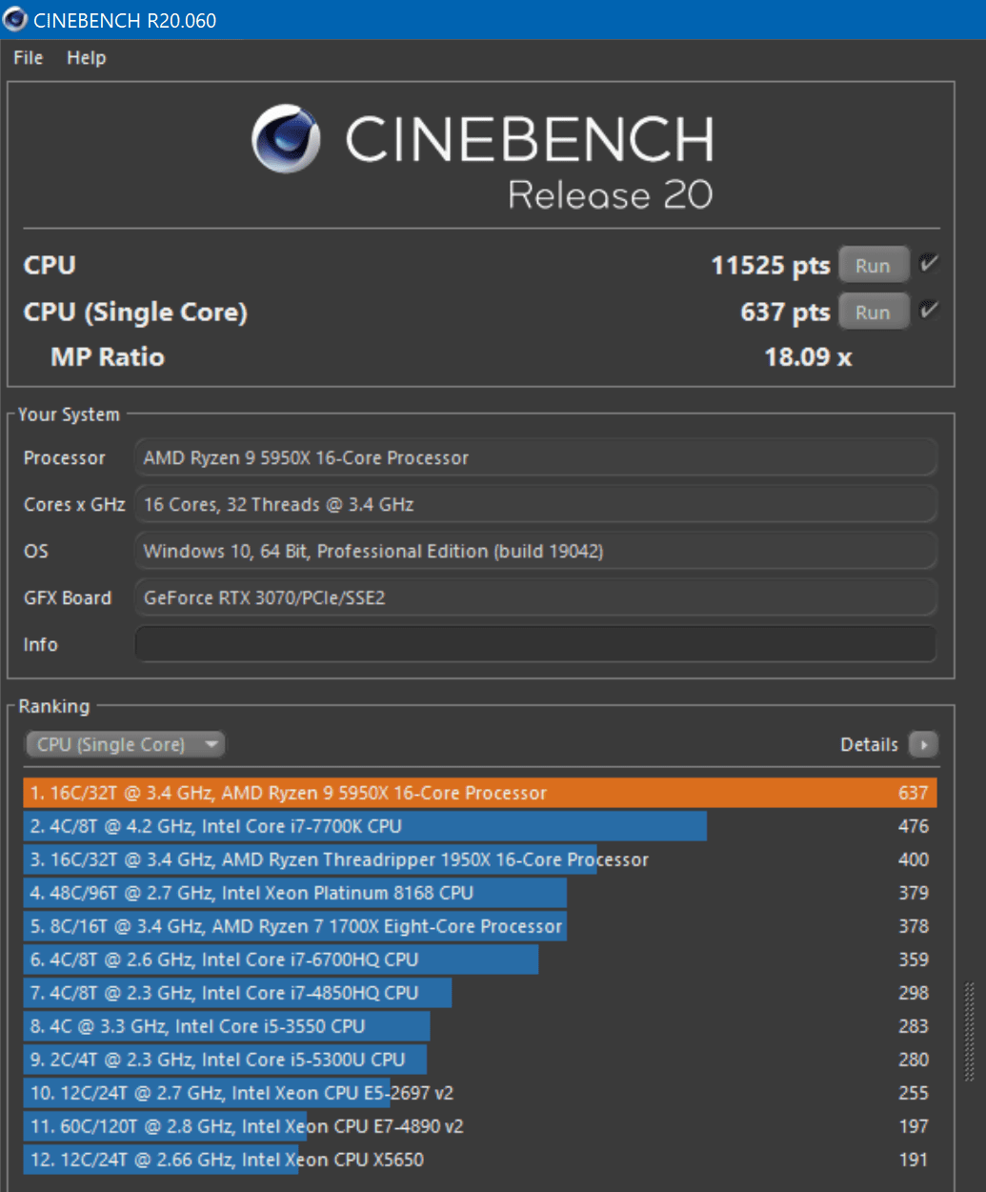The width and height of the screenshot is (986, 1192).
Task: Run the multi-core CPU benchmark
Action: click(873, 266)
